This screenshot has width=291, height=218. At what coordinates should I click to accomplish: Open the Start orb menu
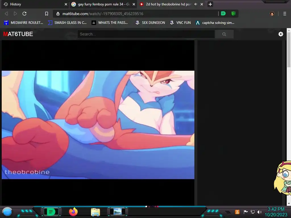tap(7, 212)
